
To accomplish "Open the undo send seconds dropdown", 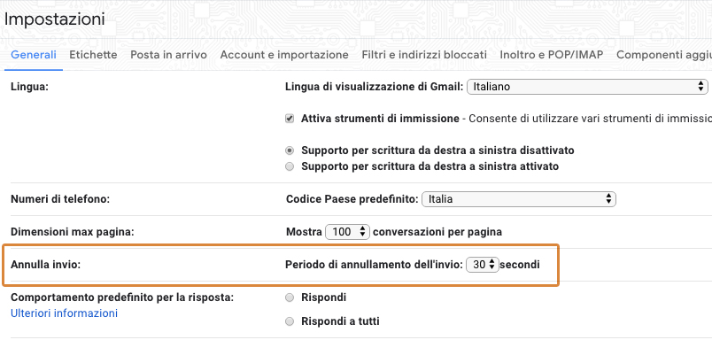I will 483,265.
